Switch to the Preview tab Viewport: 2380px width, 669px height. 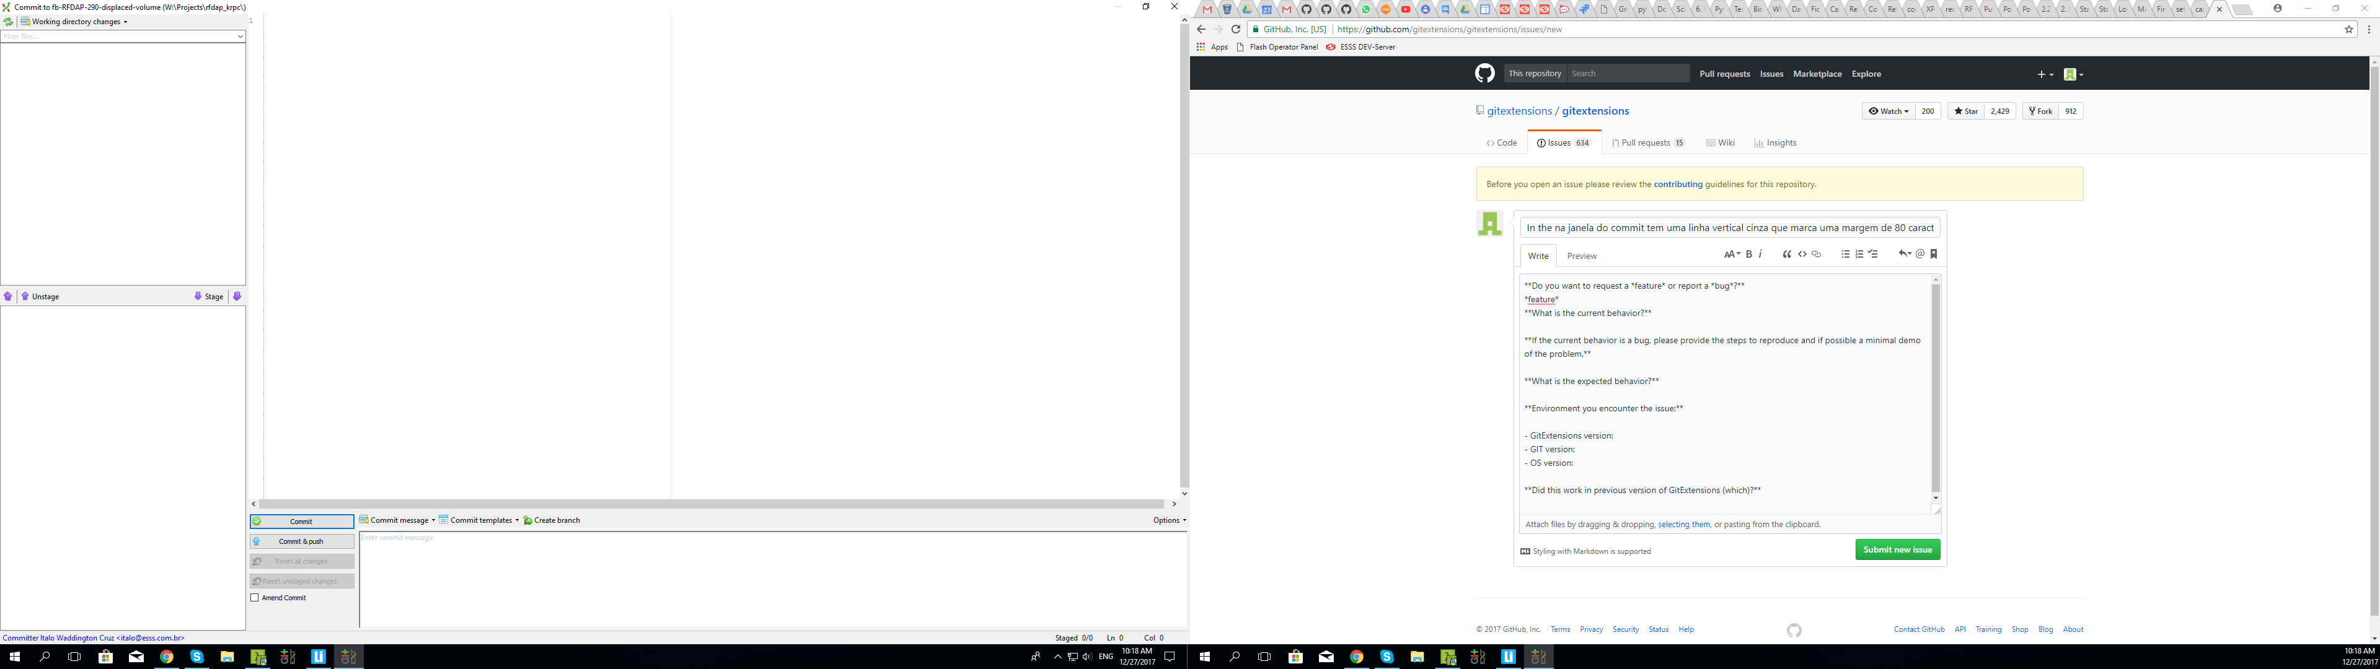[x=1581, y=256]
